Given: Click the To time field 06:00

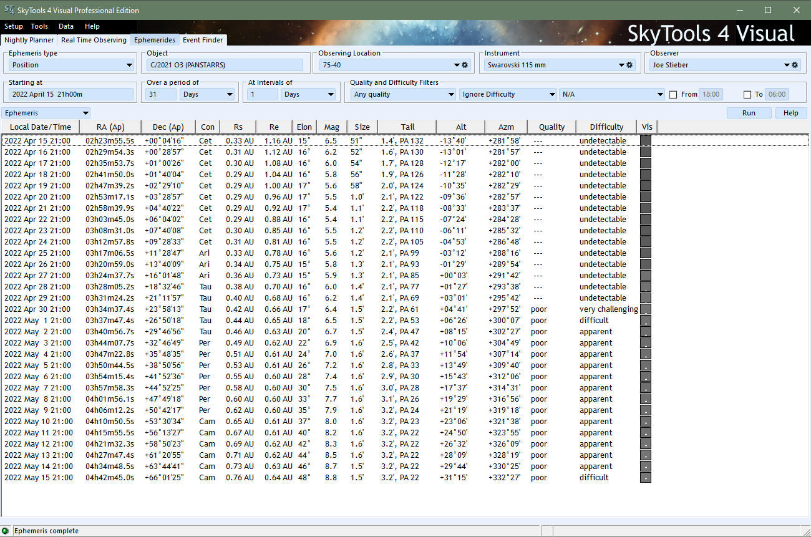Looking at the screenshot, I should 777,95.
